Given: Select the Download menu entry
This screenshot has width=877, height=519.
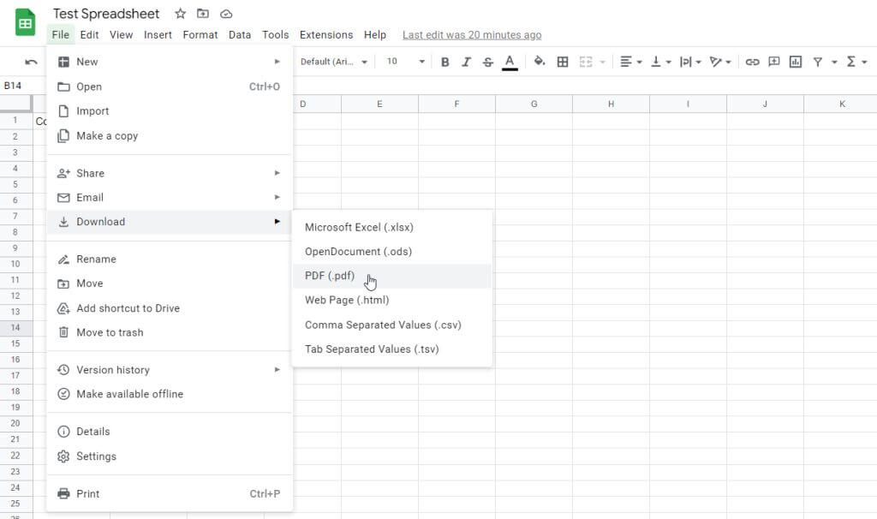Looking at the screenshot, I should tap(170, 222).
